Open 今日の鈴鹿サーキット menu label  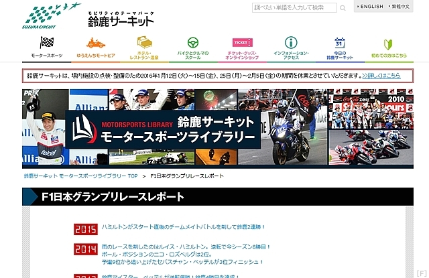click(340, 56)
